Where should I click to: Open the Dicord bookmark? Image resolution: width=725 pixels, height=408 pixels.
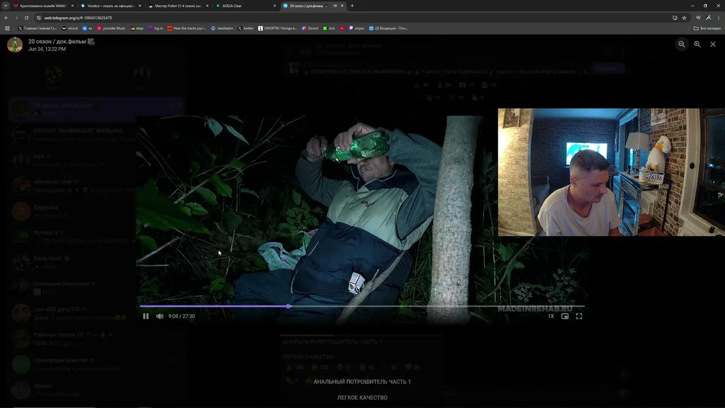(310, 28)
